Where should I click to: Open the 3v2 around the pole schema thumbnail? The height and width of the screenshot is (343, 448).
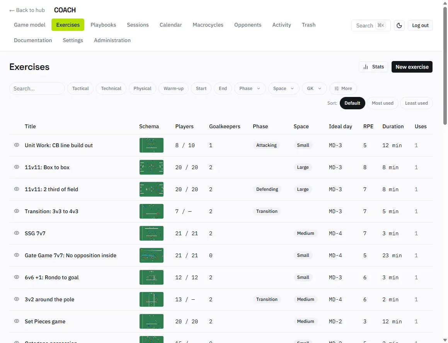pyautogui.click(x=152, y=299)
